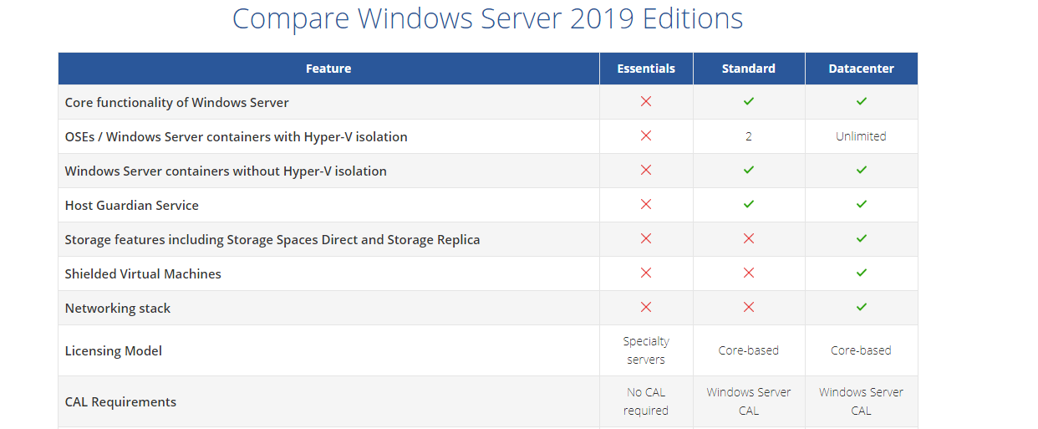Click Datacenter check mark for containers without Hyper-V isolation
This screenshot has width=1038, height=429.
(x=862, y=170)
